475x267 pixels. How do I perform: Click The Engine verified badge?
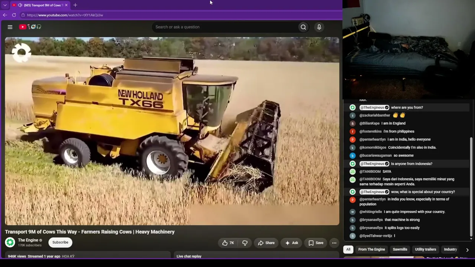pyautogui.click(x=41, y=240)
